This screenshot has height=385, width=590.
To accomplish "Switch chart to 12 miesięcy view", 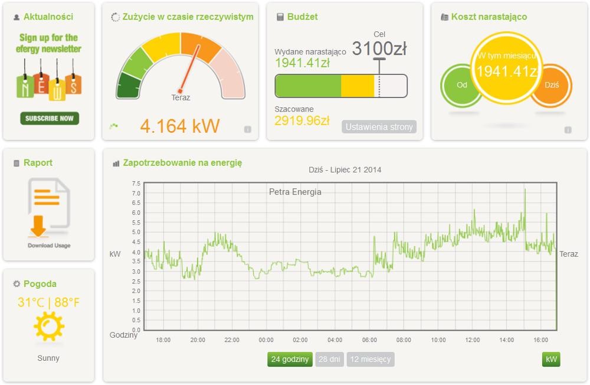I will pos(370,359).
